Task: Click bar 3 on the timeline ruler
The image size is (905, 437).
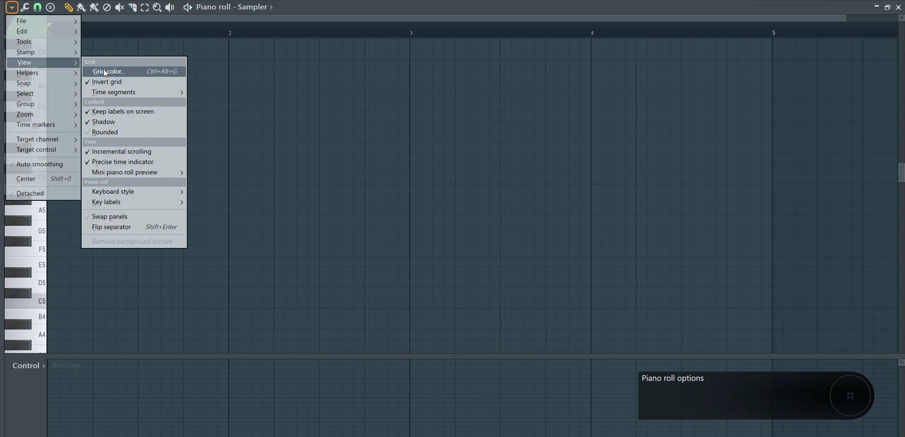Action: point(411,33)
